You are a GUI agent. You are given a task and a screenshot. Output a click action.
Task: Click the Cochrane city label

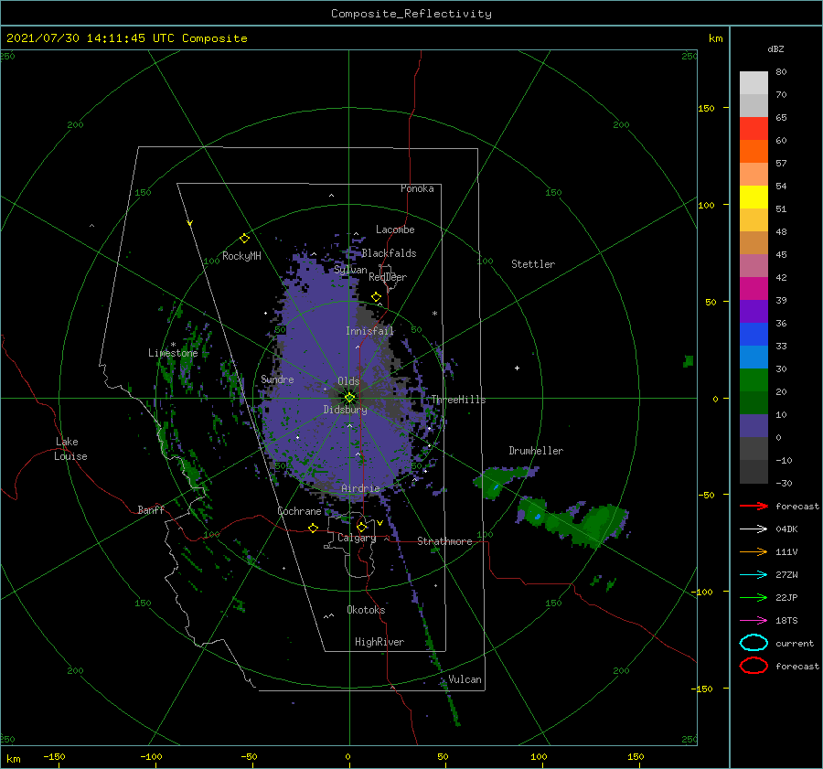[299, 511]
